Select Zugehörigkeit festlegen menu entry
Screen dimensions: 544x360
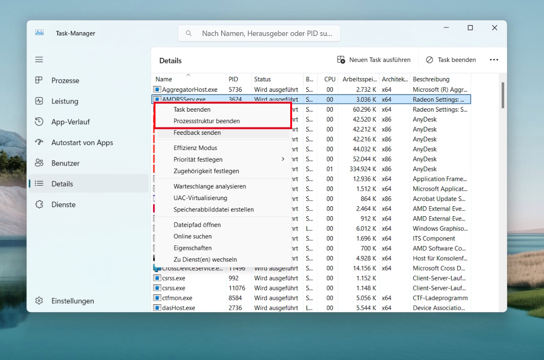223,171
